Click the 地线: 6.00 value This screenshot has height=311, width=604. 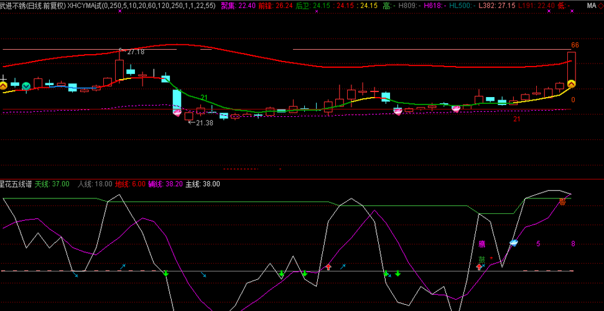tap(130, 184)
